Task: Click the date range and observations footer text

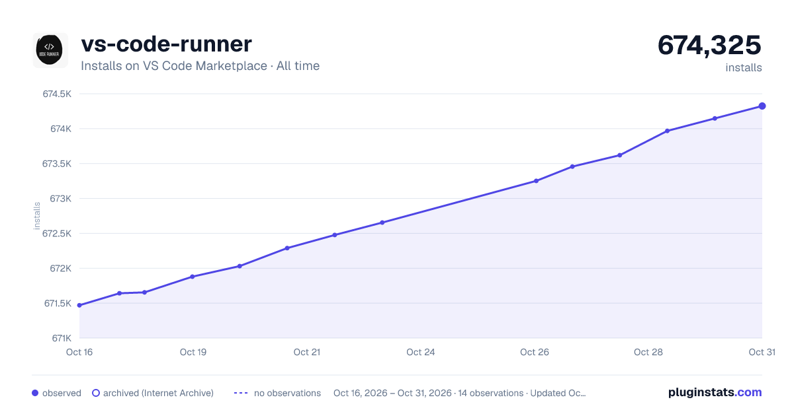Action: pyautogui.click(x=460, y=393)
